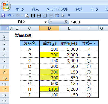Switch to the 挿入 tab
Screen dimensions: 108x104
[x=35, y=9]
